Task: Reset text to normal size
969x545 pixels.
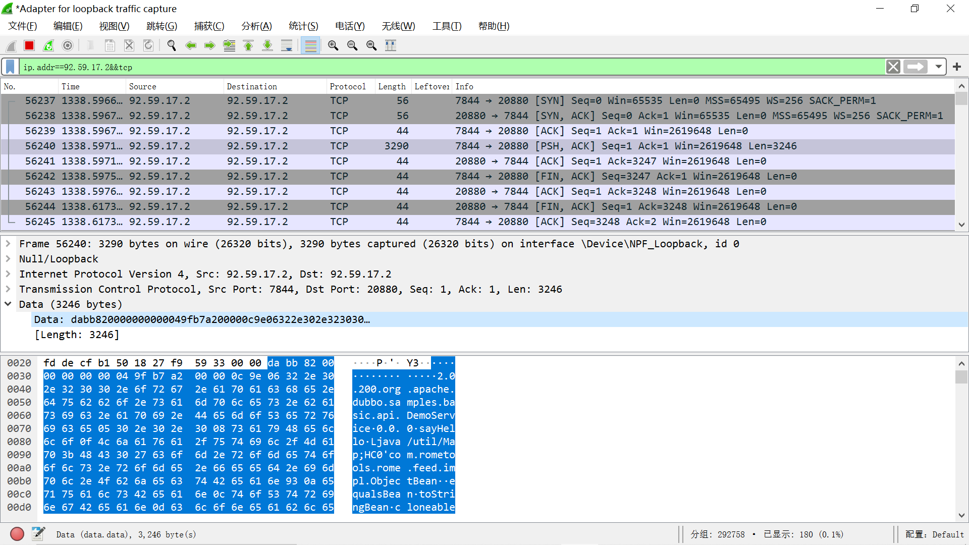Action: (371, 46)
